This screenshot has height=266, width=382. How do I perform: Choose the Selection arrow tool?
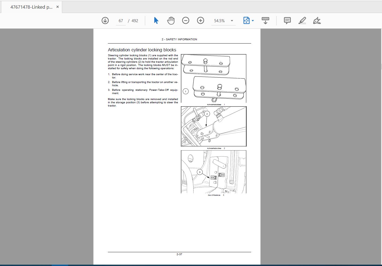(156, 21)
